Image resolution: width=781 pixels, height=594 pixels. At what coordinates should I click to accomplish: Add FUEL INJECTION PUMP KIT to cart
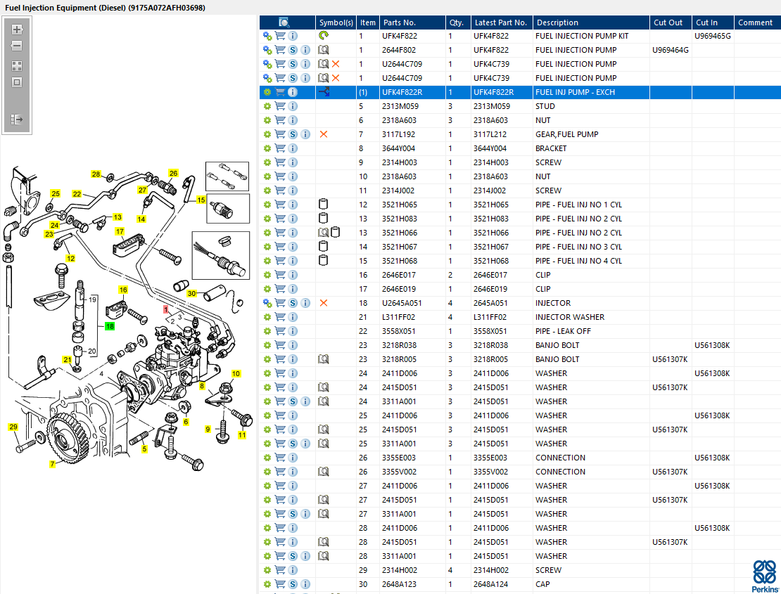[281, 36]
